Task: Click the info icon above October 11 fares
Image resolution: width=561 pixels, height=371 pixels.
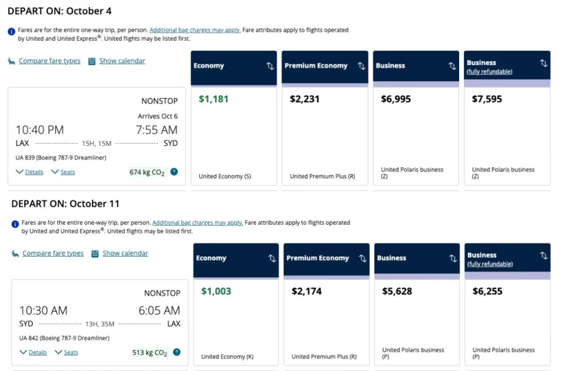Action: (x=15, y=224)
